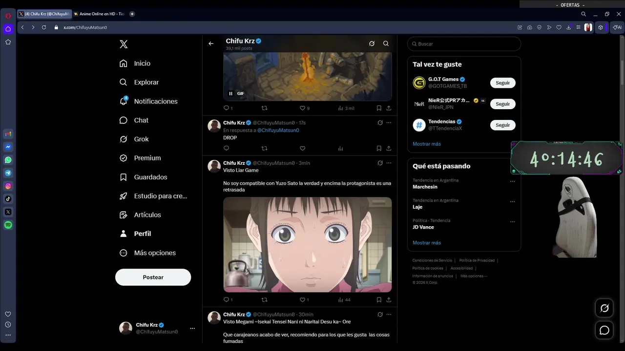Open floating messages button
This screenshot has width=625, height=351.
pos(604,331)
